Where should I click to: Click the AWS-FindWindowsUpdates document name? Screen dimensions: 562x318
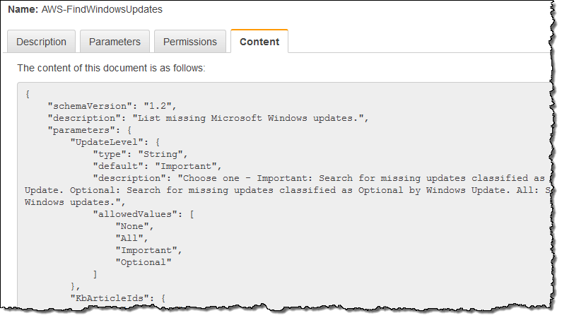point(102,10)
